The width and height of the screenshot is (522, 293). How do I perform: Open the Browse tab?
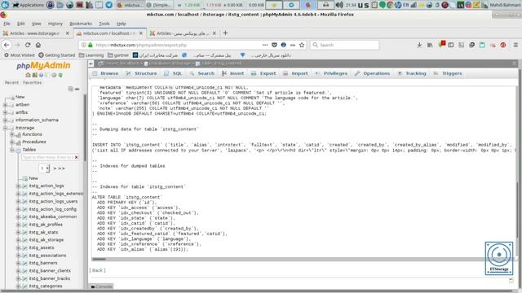(105, 73)
